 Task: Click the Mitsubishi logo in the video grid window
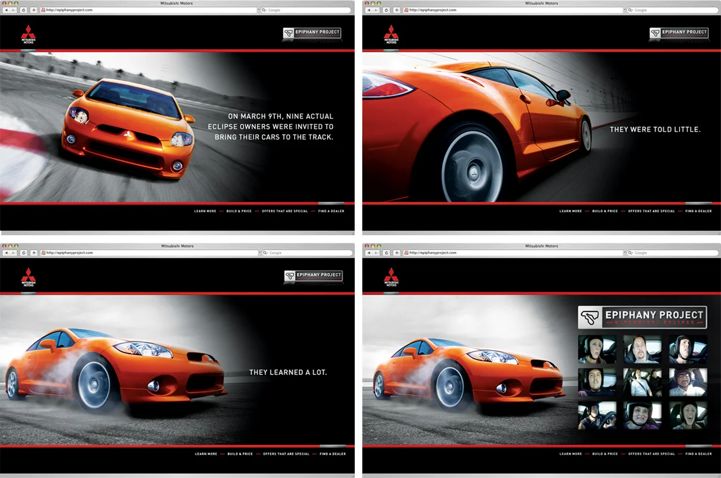coord(391,277)
